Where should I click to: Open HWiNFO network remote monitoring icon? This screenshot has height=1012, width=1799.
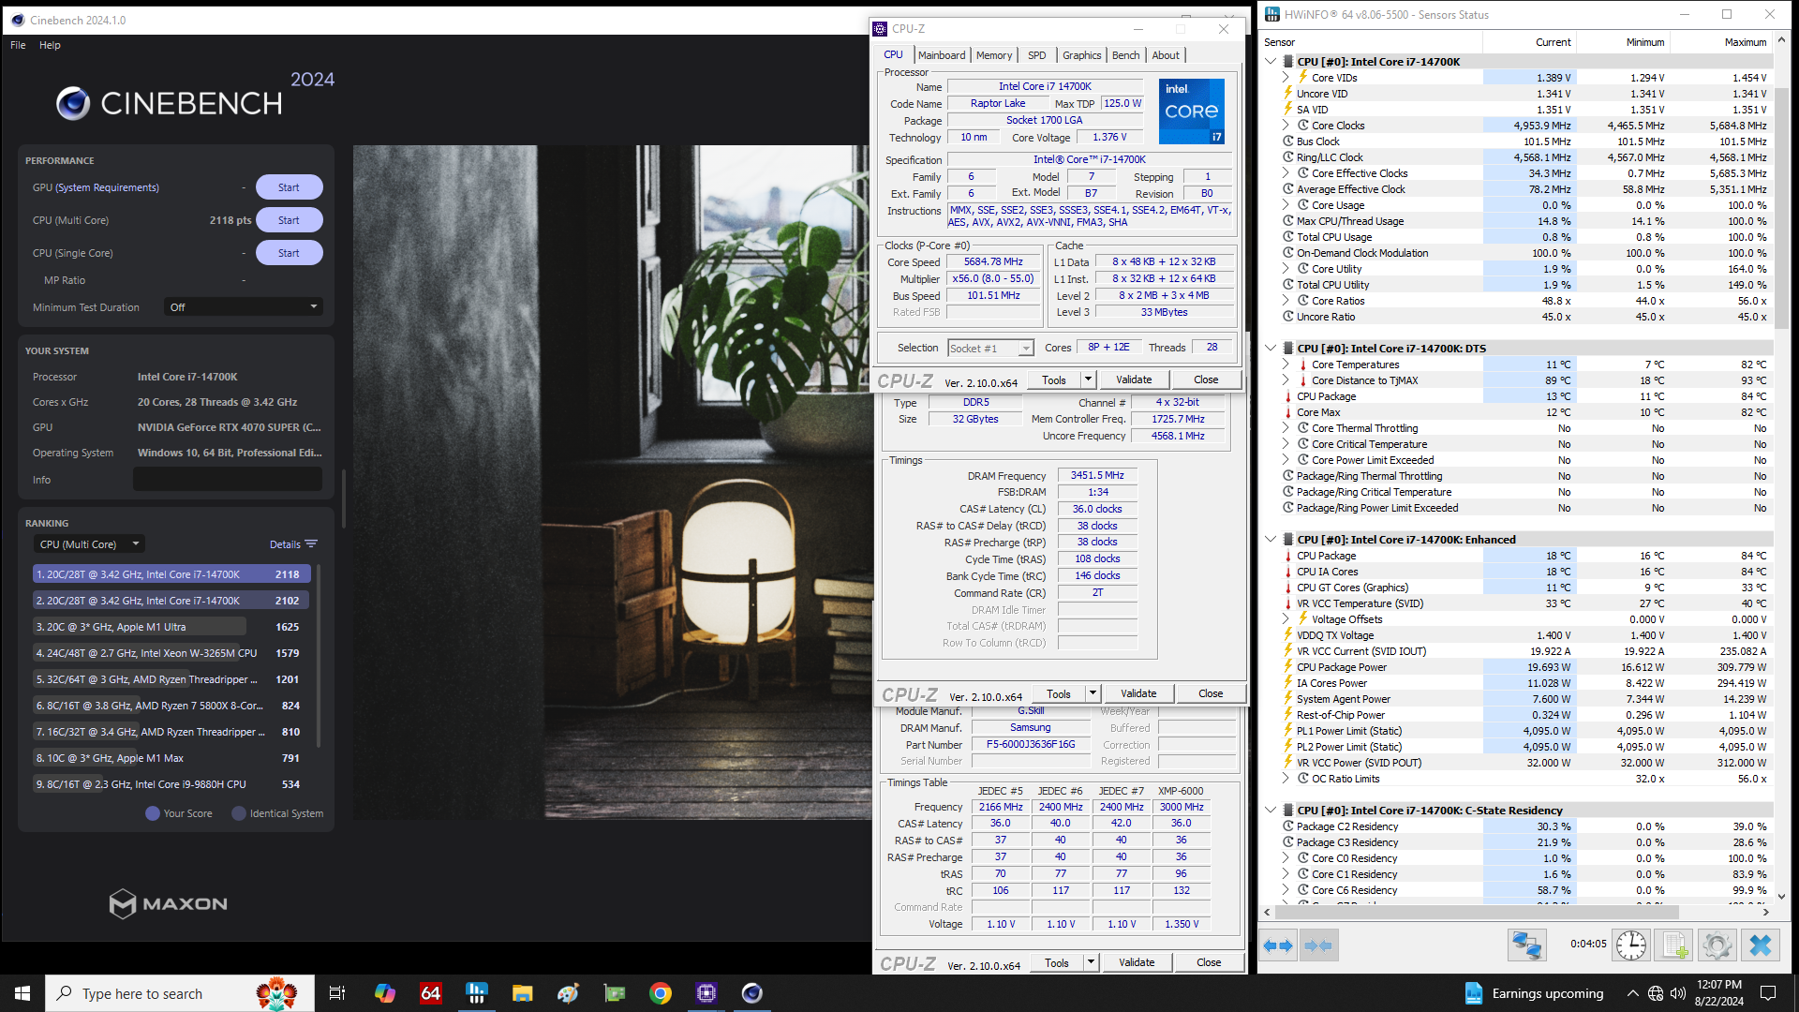point(1526,945)
